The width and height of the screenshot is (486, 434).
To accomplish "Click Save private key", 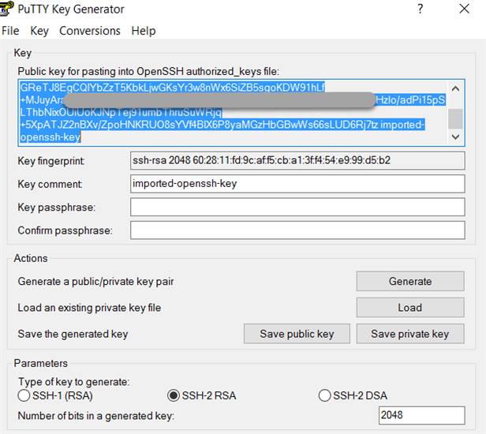I will (x=410, y=334).
